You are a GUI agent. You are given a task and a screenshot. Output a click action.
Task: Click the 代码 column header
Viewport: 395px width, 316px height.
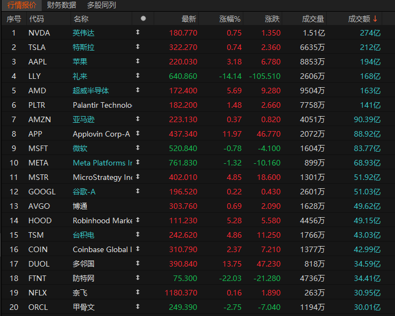36,19
